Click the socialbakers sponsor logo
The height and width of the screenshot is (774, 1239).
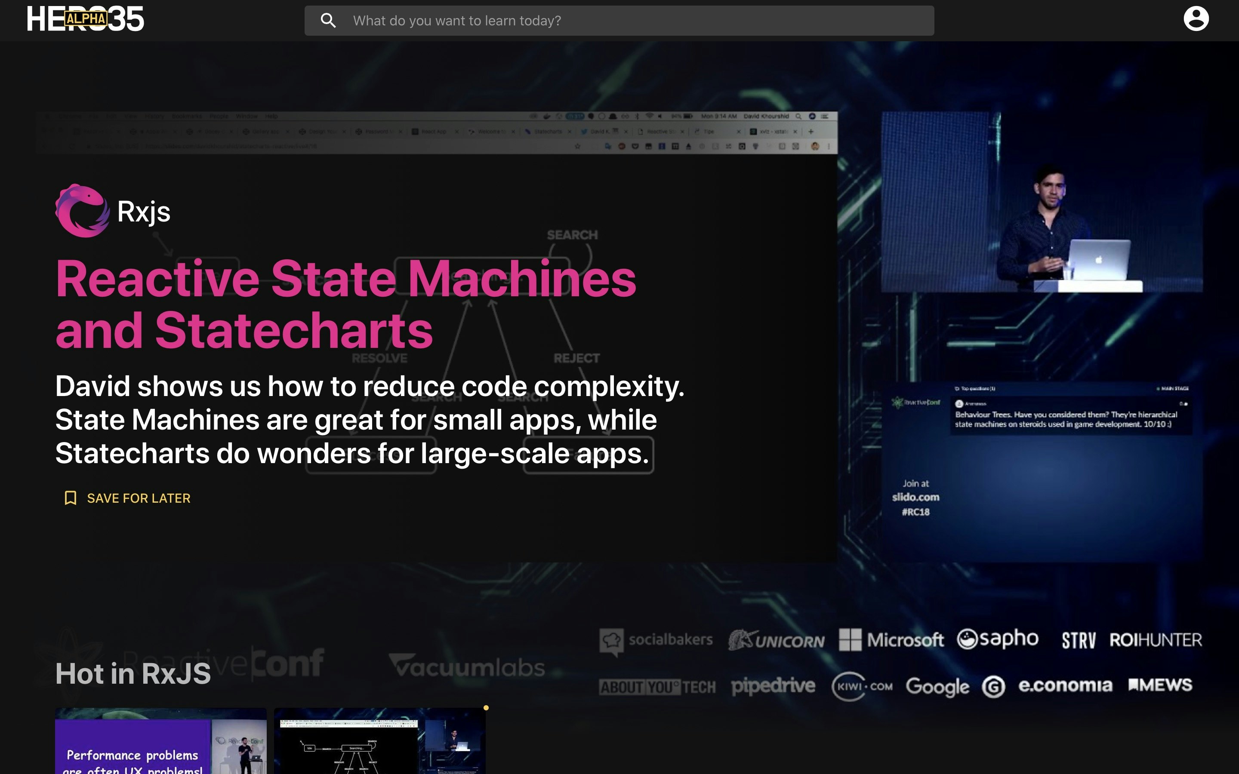(656, 640)
